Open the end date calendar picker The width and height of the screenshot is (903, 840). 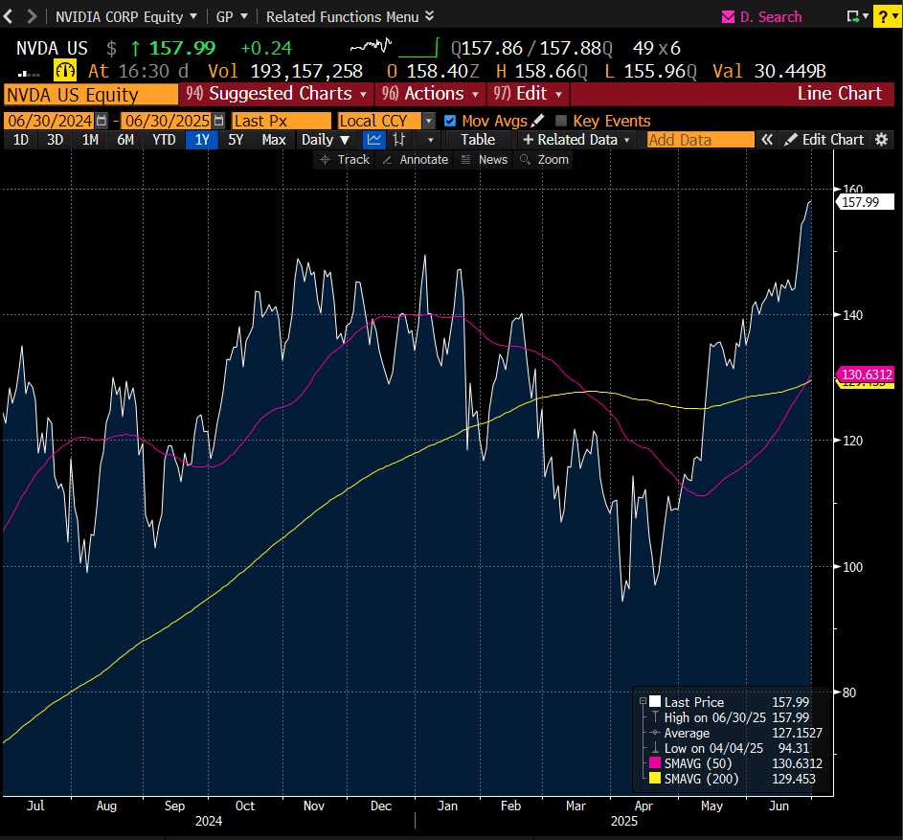(219, 121)
